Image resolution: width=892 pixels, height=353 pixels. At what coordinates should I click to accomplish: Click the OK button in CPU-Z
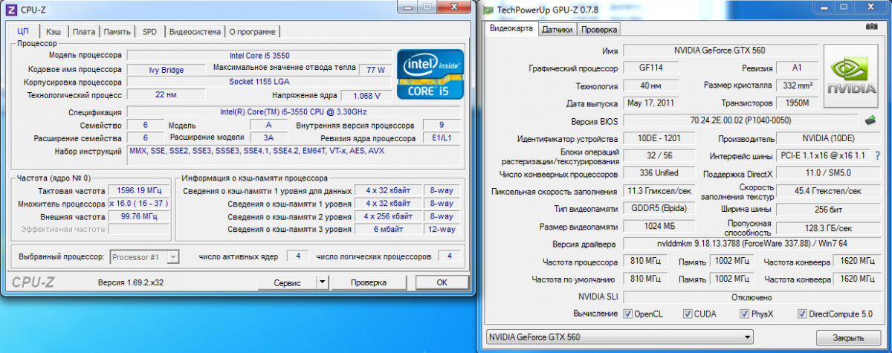442,282
